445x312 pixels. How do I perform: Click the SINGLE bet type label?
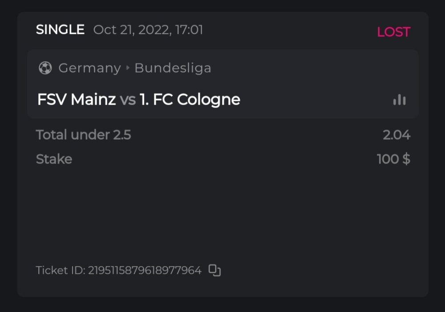[60, 30]
